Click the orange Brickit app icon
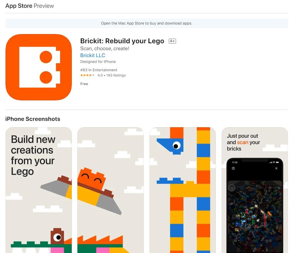This screenshot has width=294, height=253. click(x=39, y=67)
